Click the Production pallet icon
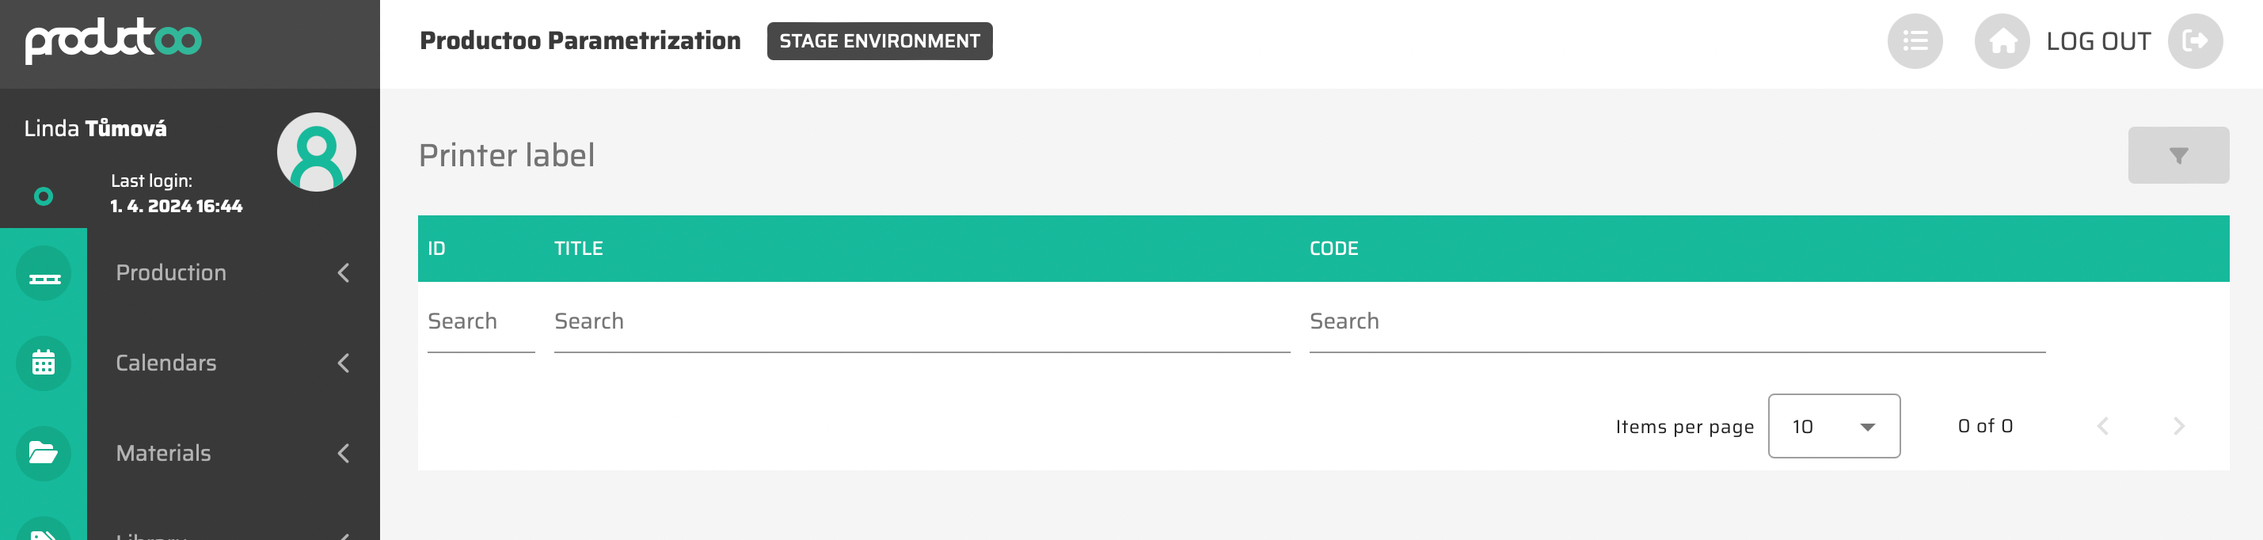 (x=44, y=274)
